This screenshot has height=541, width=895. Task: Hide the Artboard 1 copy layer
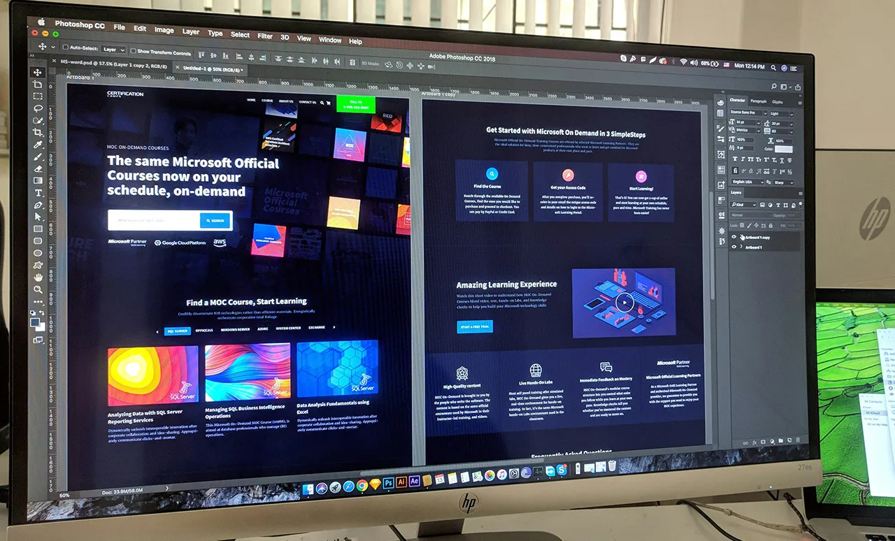[733, 237]
